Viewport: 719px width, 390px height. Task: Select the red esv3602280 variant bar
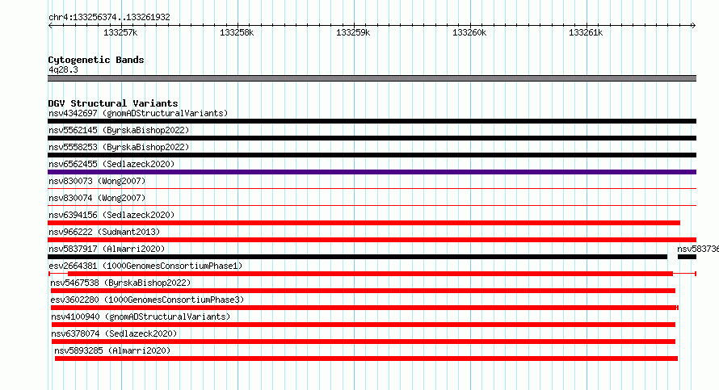(x=364, y=308)
